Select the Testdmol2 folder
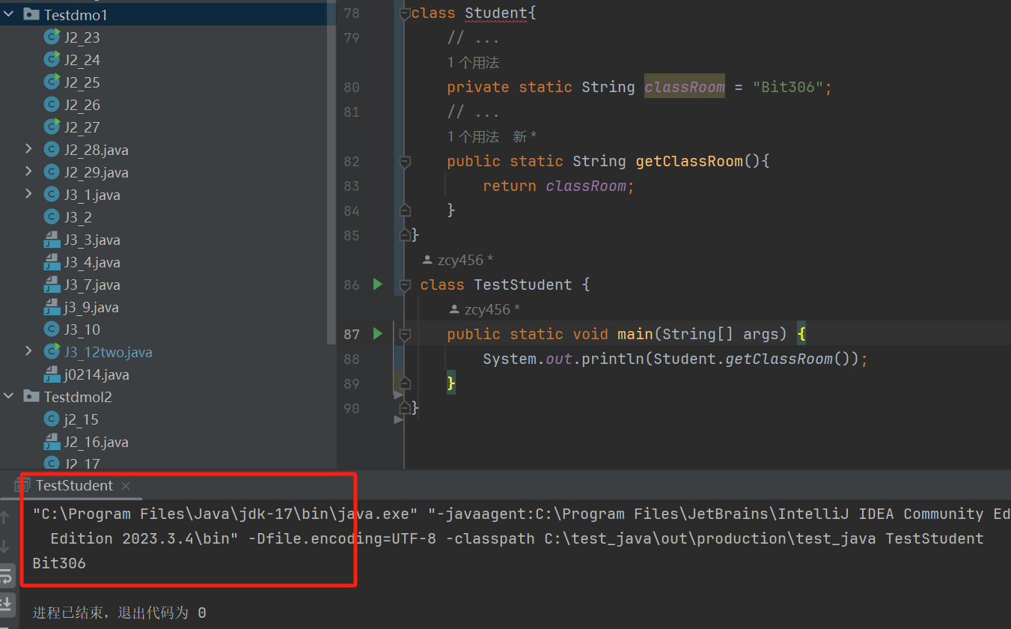 click(x=78, y=397)
